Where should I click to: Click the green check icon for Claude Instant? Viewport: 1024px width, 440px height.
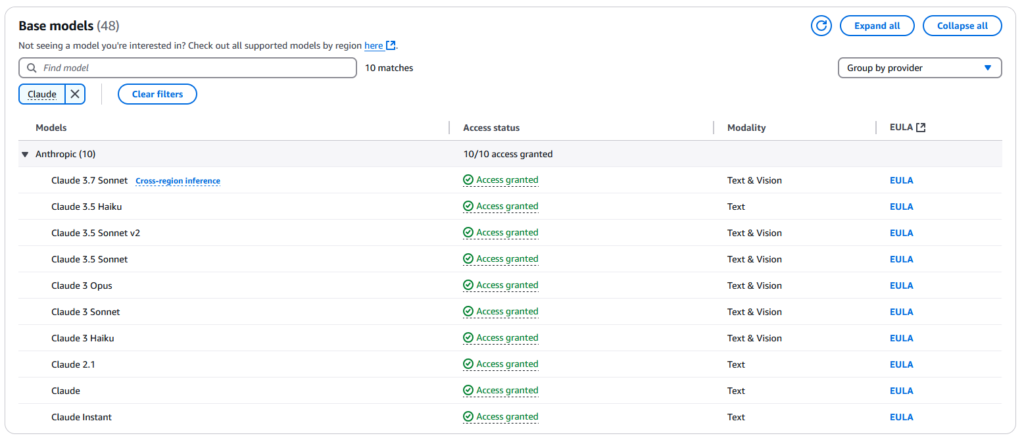468,416
